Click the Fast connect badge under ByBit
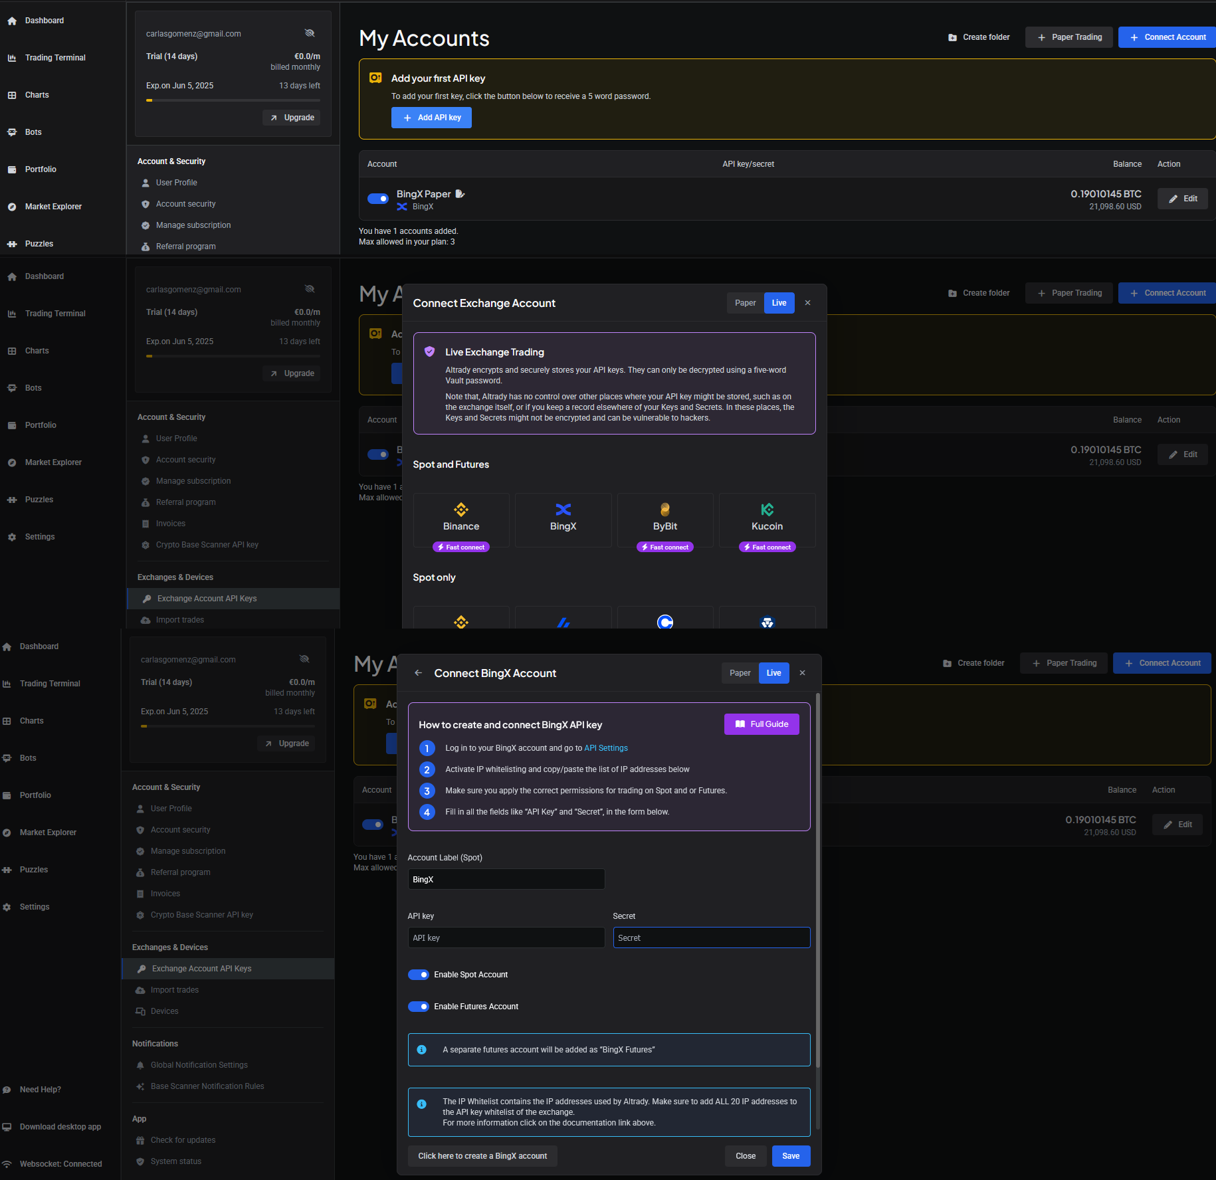This screenshot has width=1216, height=1180. coord(665,547)
